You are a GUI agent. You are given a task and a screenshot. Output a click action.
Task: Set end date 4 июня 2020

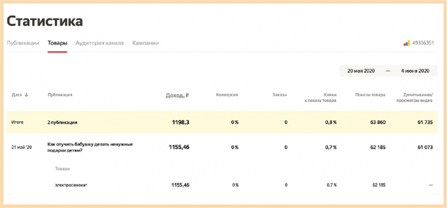[415, 71]
